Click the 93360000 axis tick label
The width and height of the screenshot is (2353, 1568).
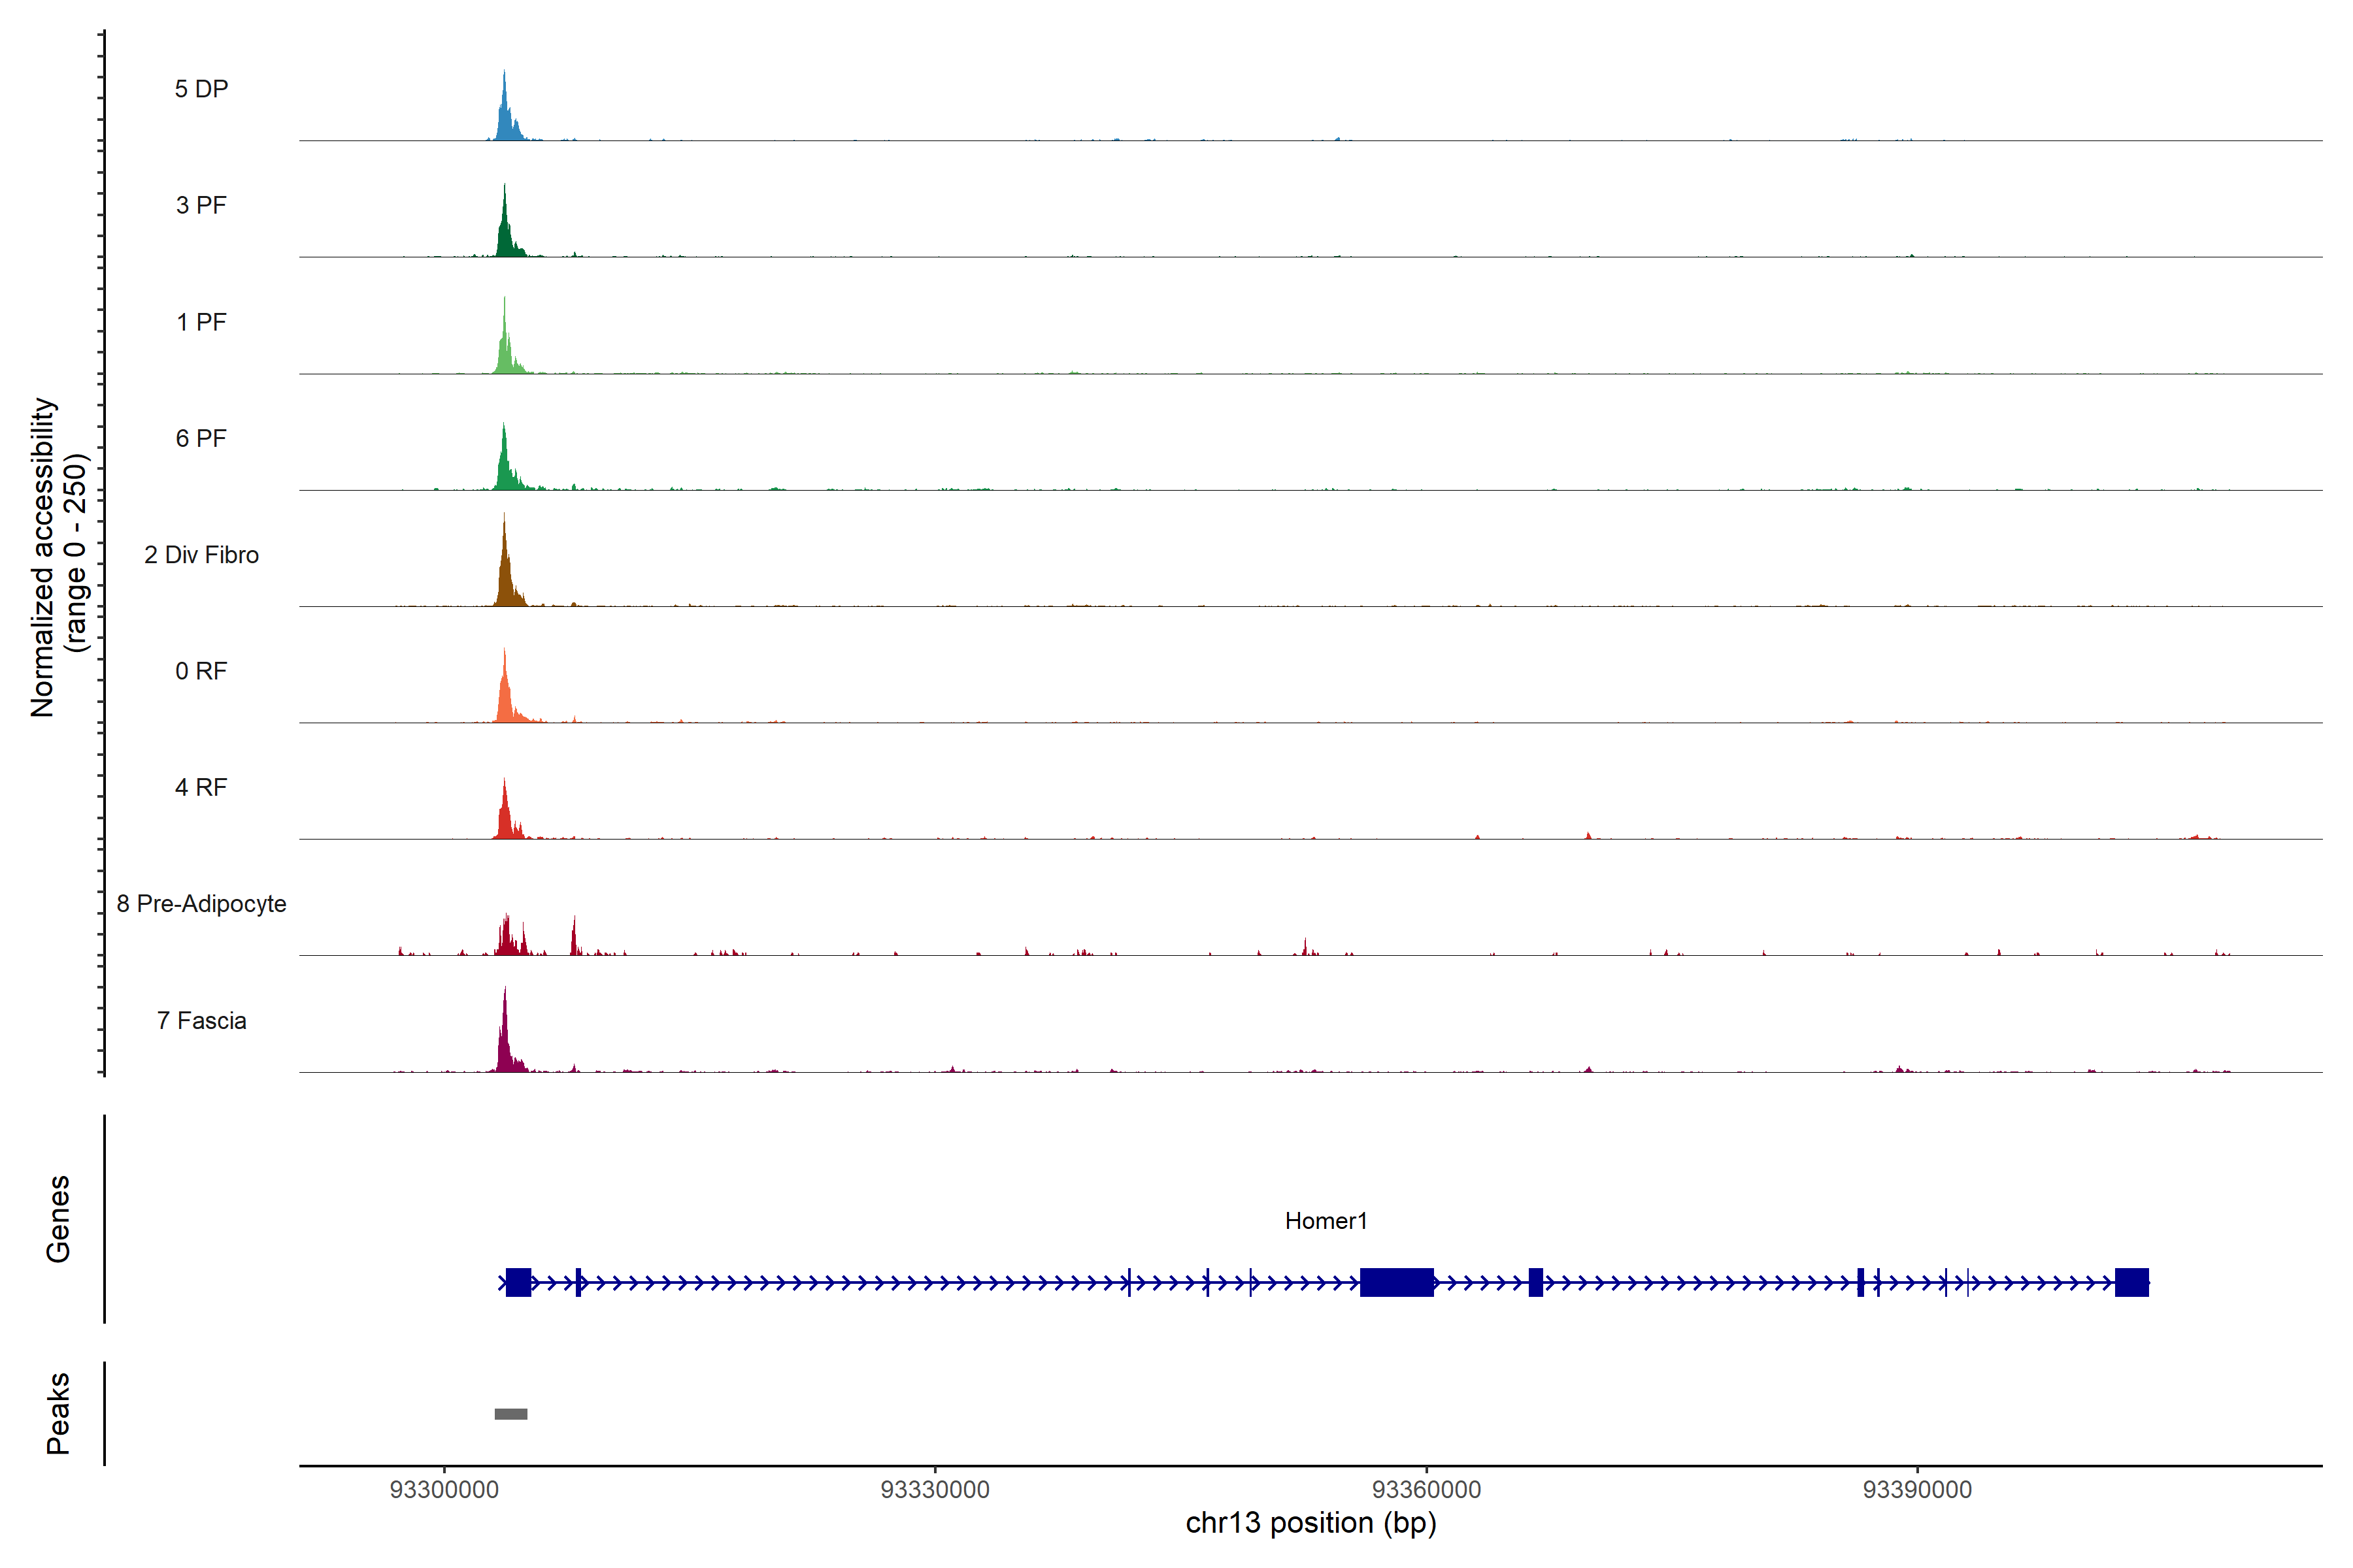pos(1427,1490)
